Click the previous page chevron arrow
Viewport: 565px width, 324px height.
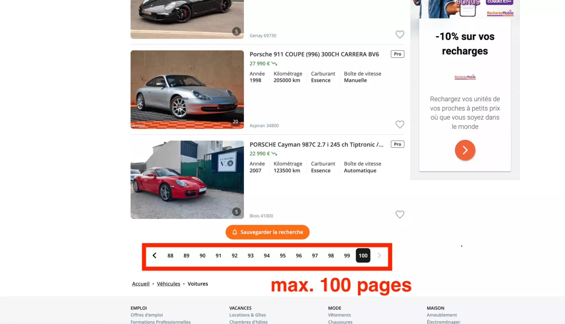[x=155, y=255]
